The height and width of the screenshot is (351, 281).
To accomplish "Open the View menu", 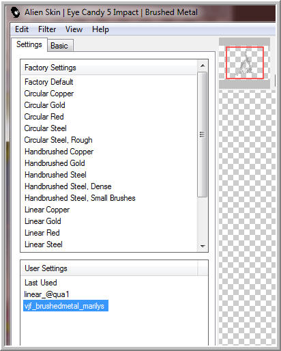I will (74, 29).
